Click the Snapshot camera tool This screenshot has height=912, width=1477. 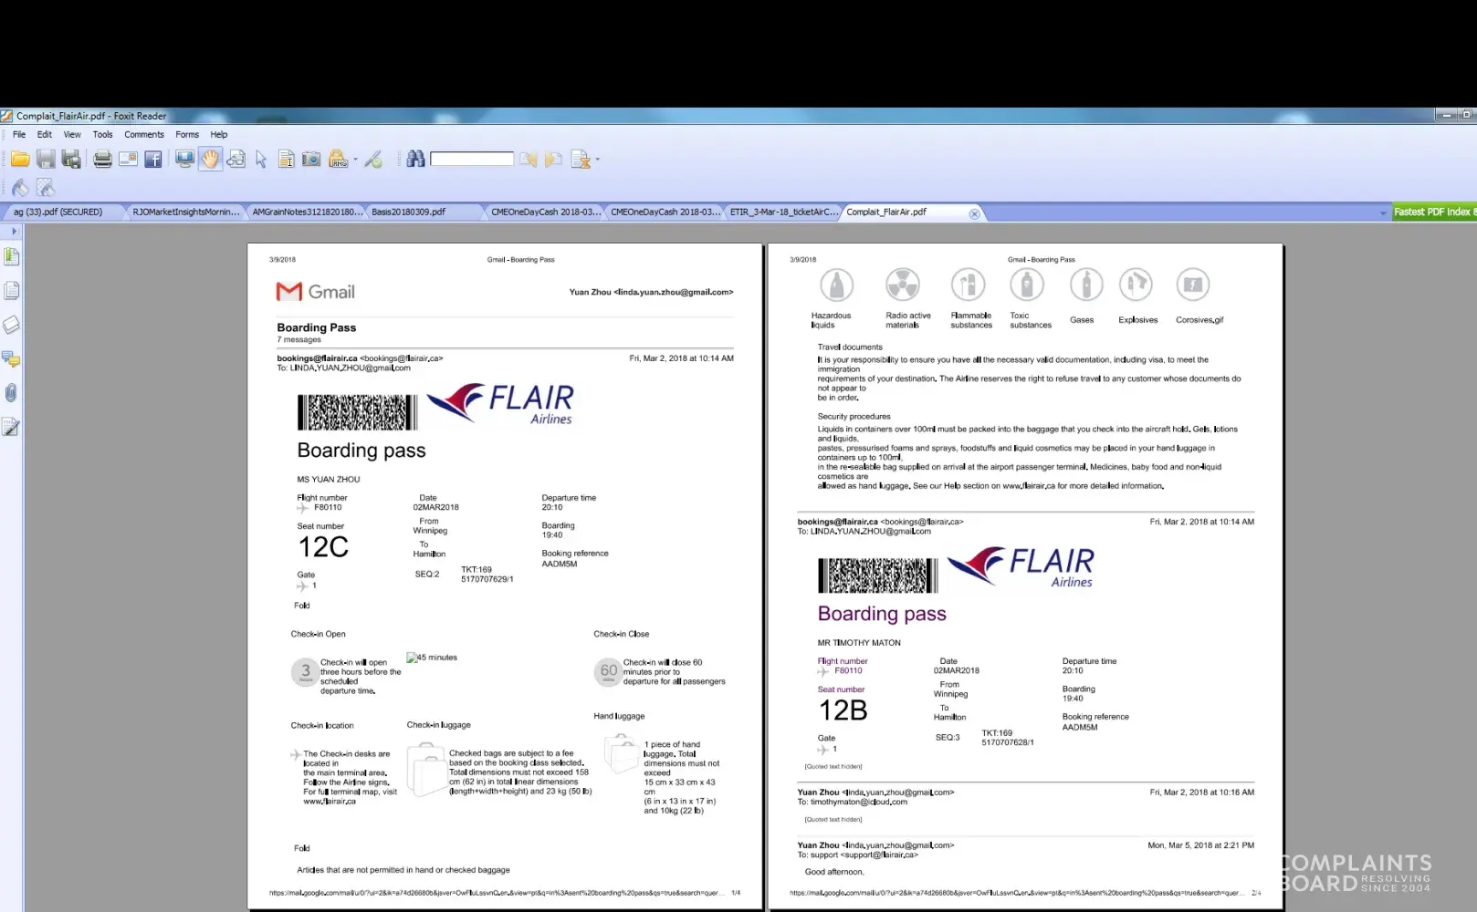pyautogui.click(x=311, y=160)
